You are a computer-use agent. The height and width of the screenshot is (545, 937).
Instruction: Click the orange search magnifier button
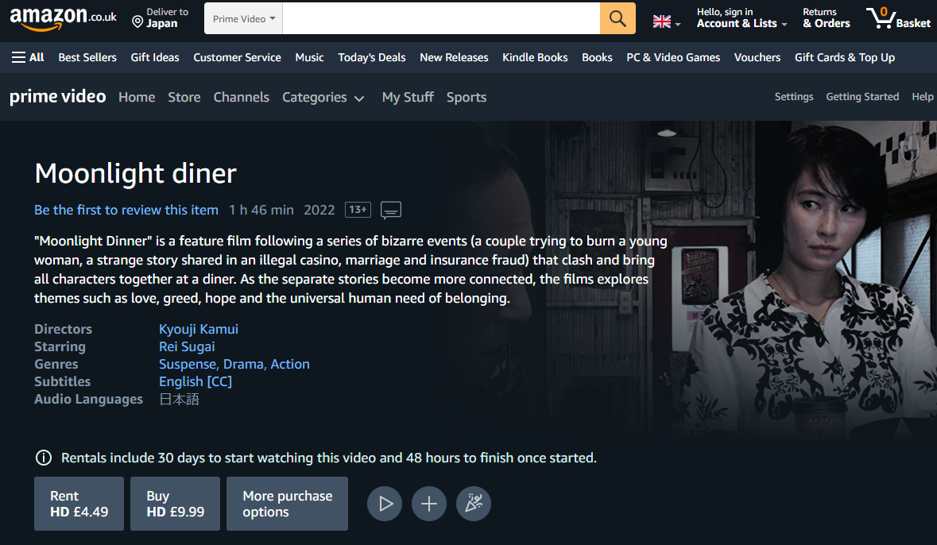(x=618, y=18)
